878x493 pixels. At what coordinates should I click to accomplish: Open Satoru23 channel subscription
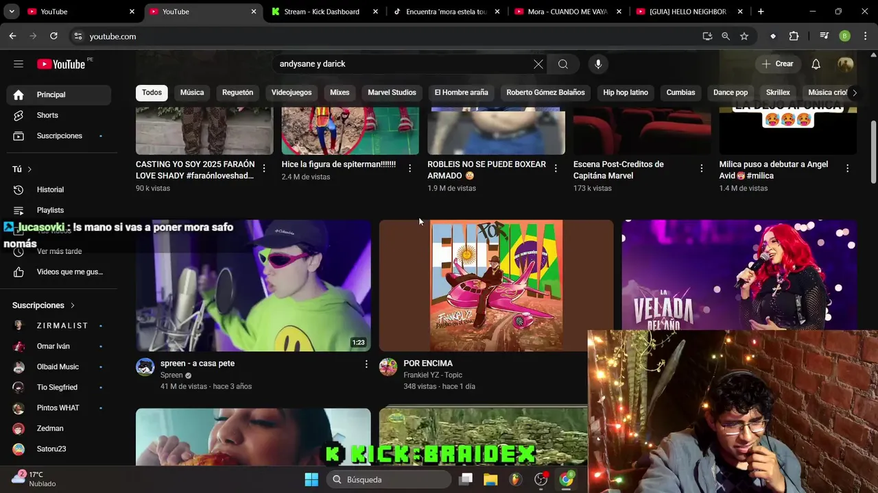coord(59,449)
